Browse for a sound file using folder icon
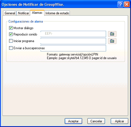131x127 pixels. tap(112, 34)
